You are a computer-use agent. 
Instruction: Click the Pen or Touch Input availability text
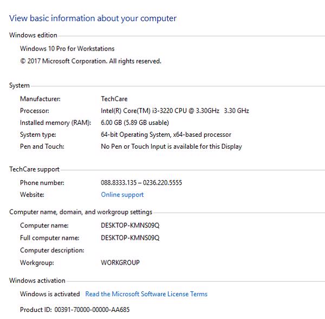click(171, 146)
